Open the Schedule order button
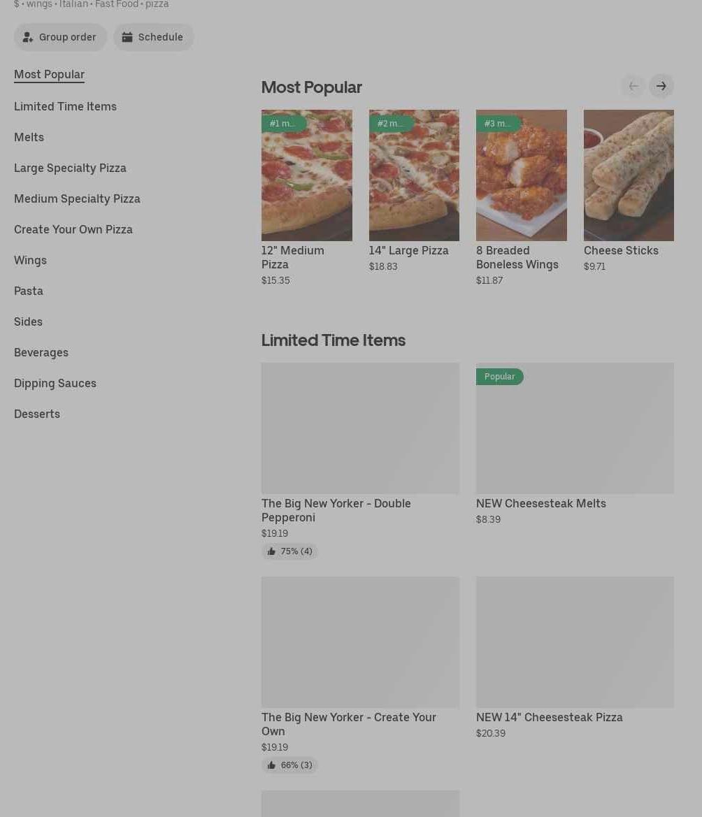This screenshot has width=702, height=817. point(153,38)
